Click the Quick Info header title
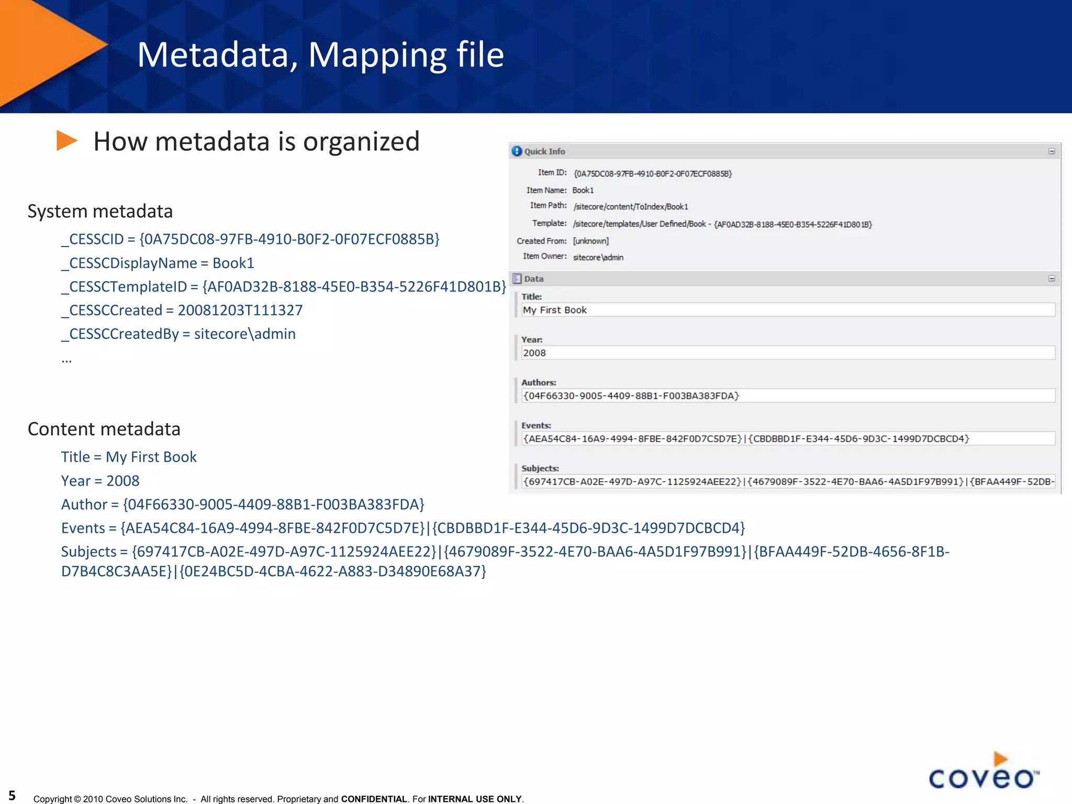1072x804 pixels. (544, 151)
